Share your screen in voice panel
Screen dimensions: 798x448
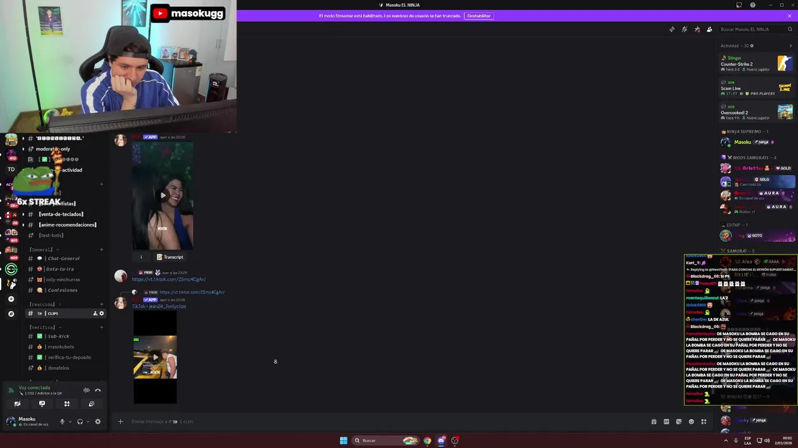point(42,404)
